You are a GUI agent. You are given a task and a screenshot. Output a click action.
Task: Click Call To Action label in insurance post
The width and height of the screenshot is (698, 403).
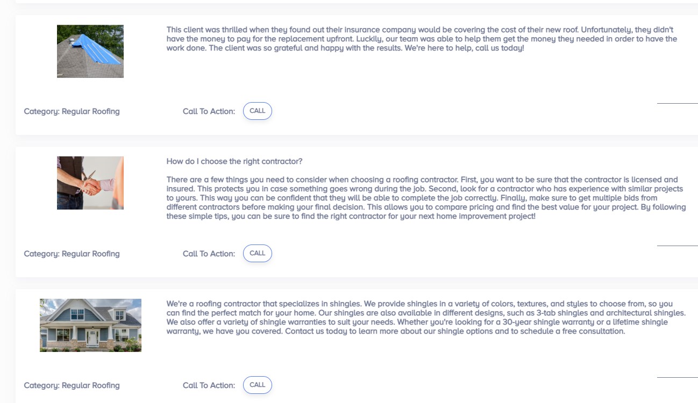point(209,111)
